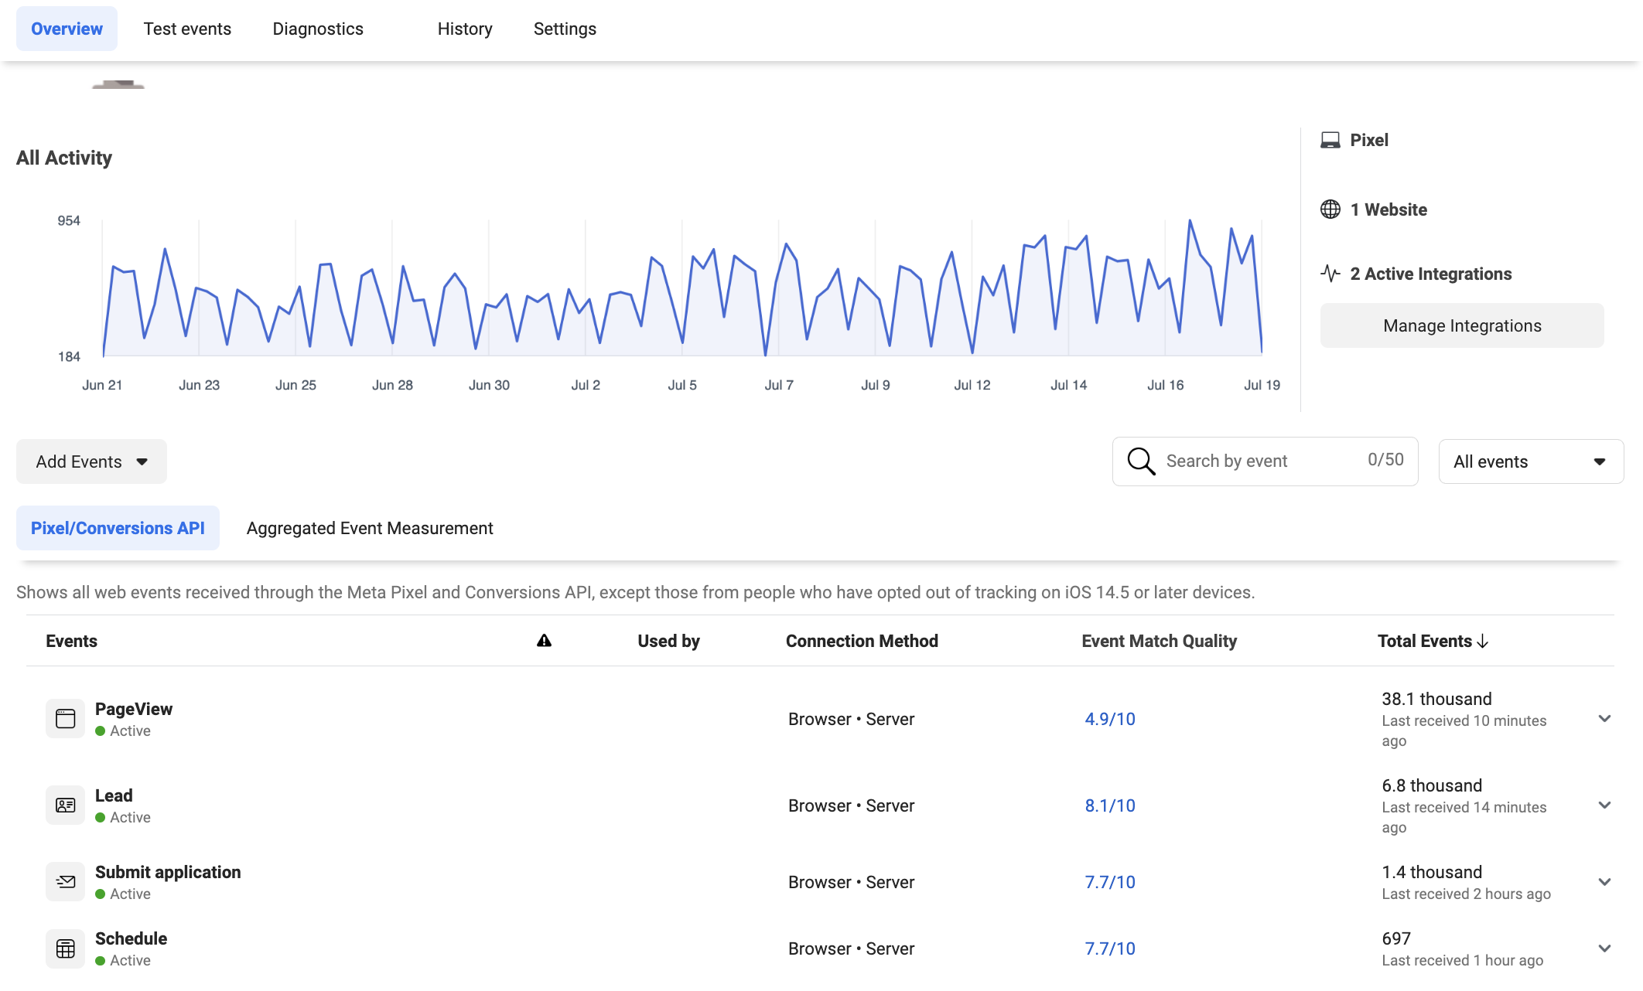Open the Add Events dropdown menu

tap(91, 461)
